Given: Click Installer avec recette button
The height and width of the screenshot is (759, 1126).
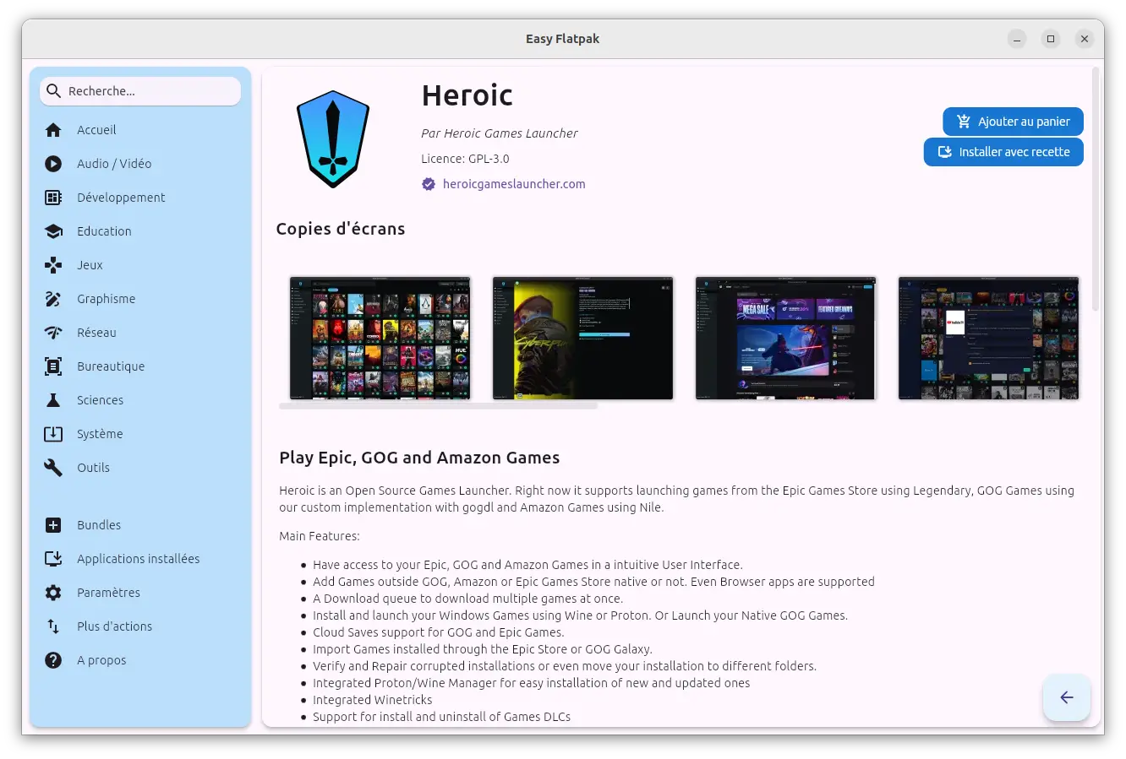Looking at the screenshot, I should coord(1003,152).
